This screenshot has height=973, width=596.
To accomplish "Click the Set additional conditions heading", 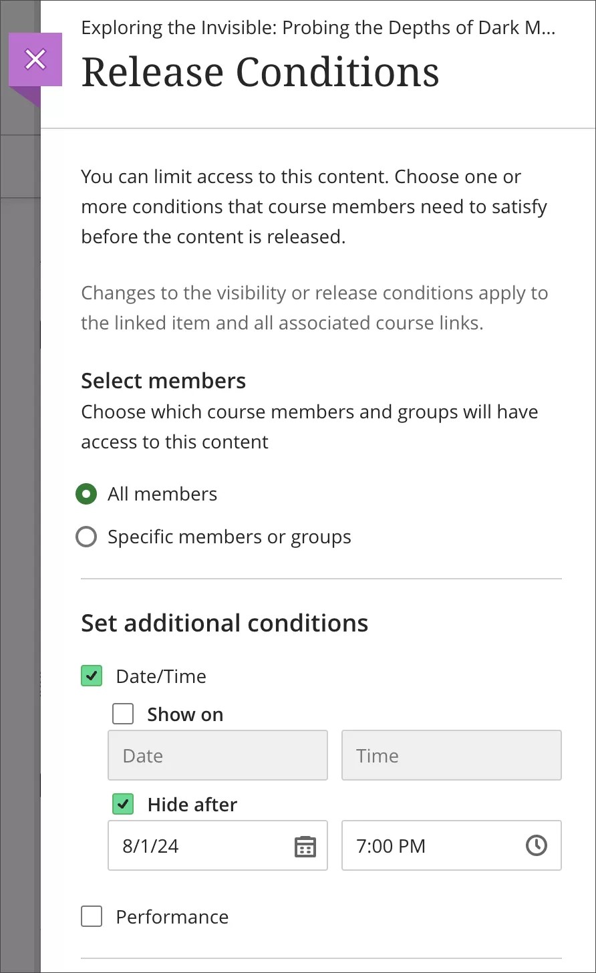I will [225, 622].
